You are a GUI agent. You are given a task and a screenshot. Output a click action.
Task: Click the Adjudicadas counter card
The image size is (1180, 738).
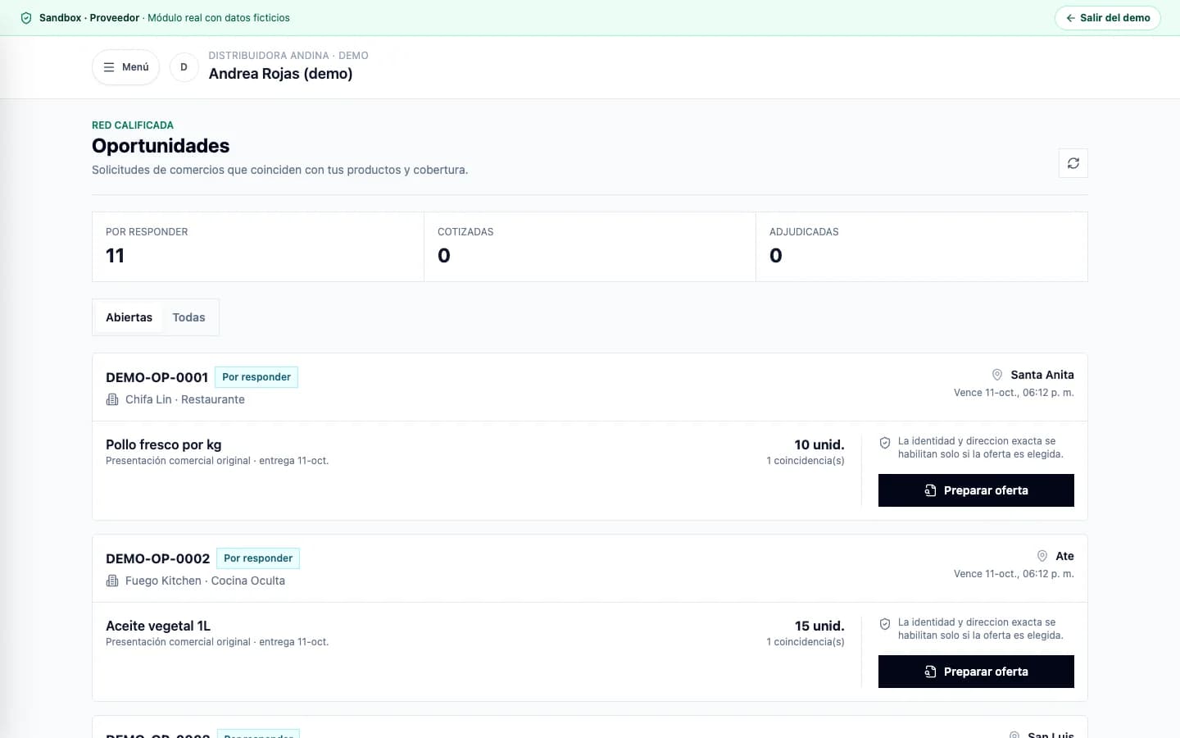922,247
